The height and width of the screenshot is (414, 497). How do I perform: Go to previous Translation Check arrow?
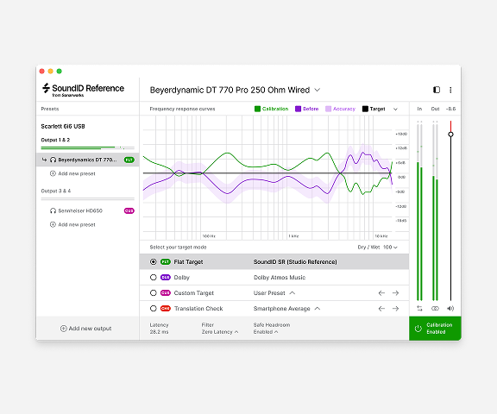[381, 309]
